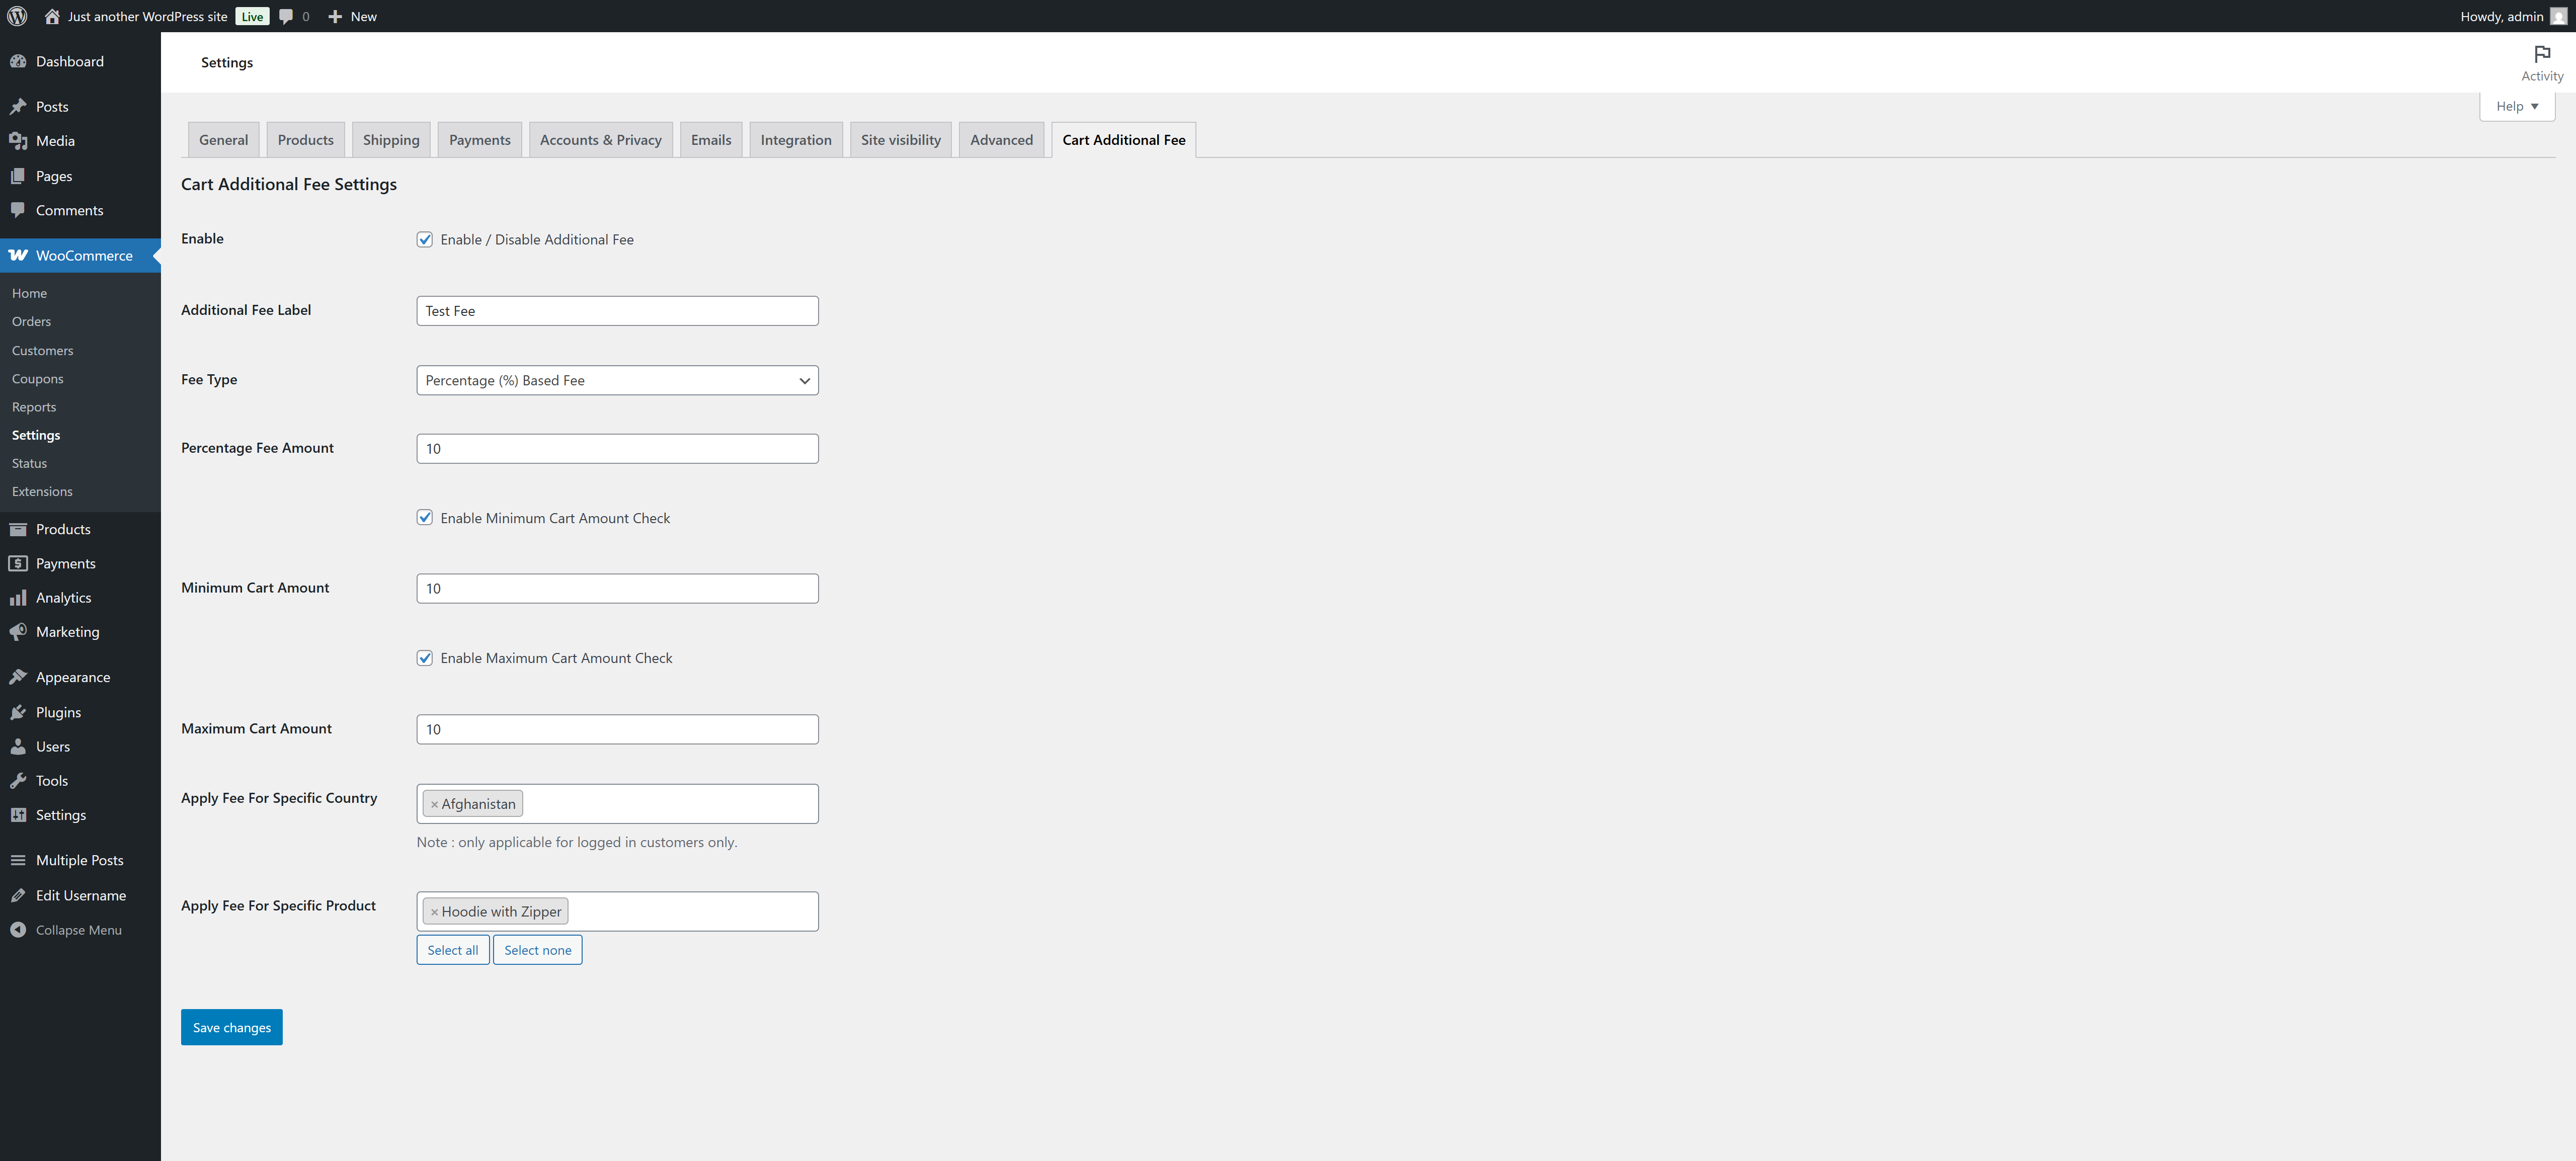Open the Customers submenu link

(42, 350)
